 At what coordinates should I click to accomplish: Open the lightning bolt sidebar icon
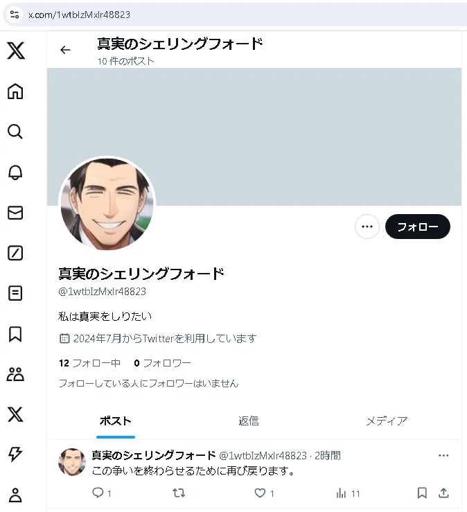tap(15, 454)
